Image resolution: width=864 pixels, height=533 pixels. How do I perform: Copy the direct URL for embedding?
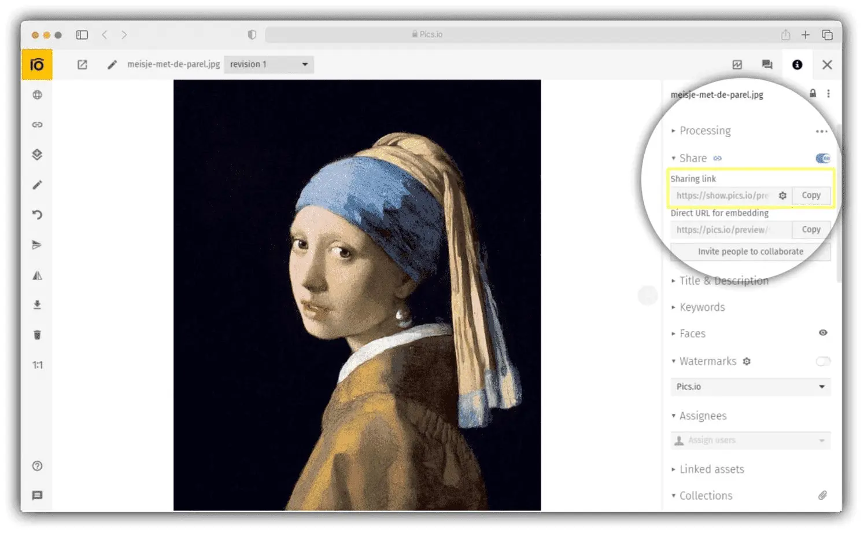click(x=811, y=230)
